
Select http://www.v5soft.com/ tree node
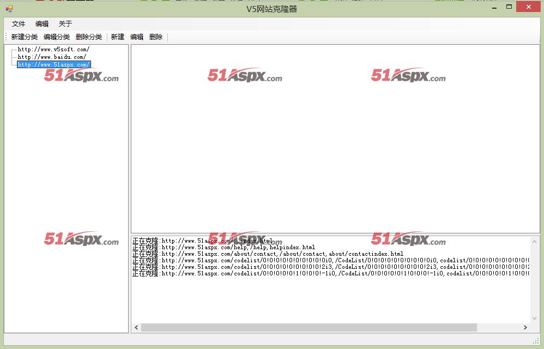[x=53, y=49]
